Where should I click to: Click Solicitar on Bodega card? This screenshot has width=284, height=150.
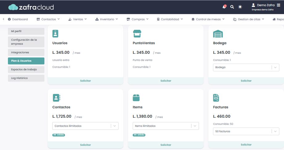click(246, 81)
